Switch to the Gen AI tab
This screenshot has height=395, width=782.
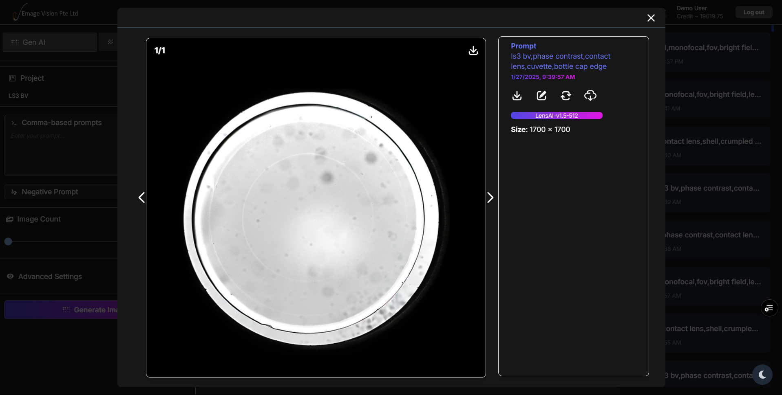coord(49,42)
